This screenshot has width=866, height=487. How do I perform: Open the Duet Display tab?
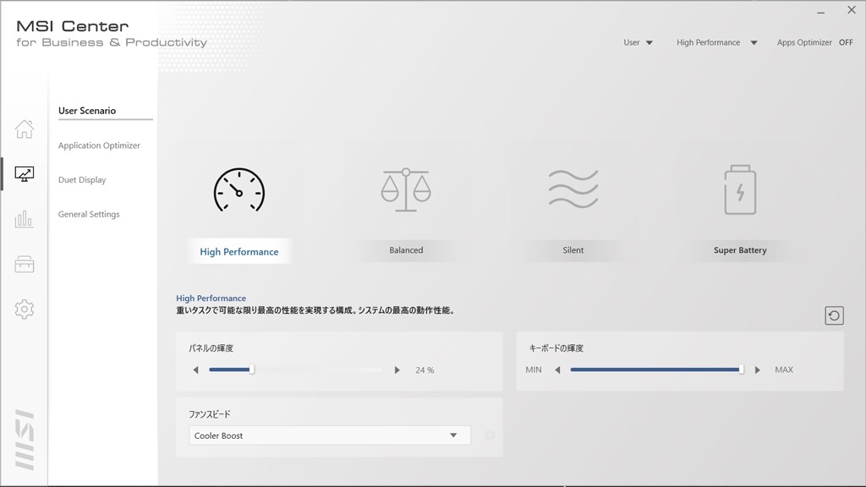[x=82, y=179]
